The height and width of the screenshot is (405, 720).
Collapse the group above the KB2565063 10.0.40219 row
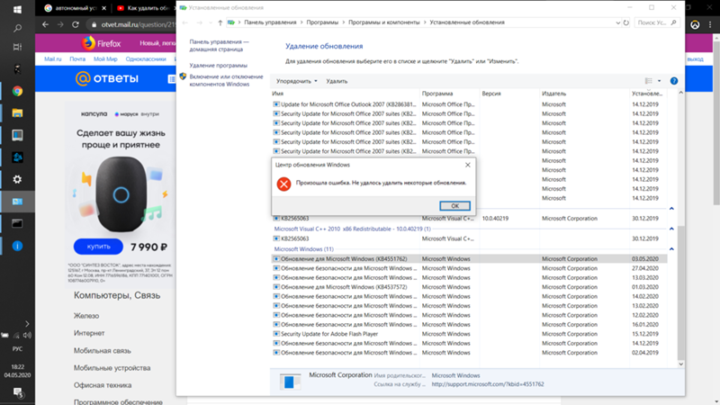671,209
